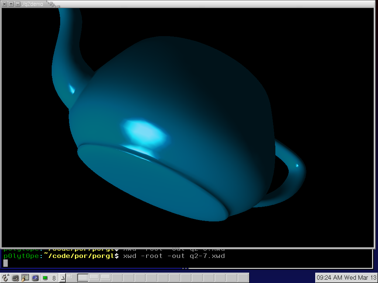Maximize the ./q2demo window
378x283 pixels.
click(x=11, y=4)
